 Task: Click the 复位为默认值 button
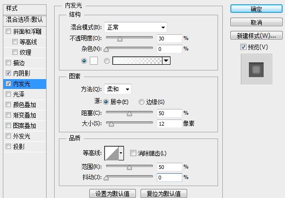[x=164, y=193]
